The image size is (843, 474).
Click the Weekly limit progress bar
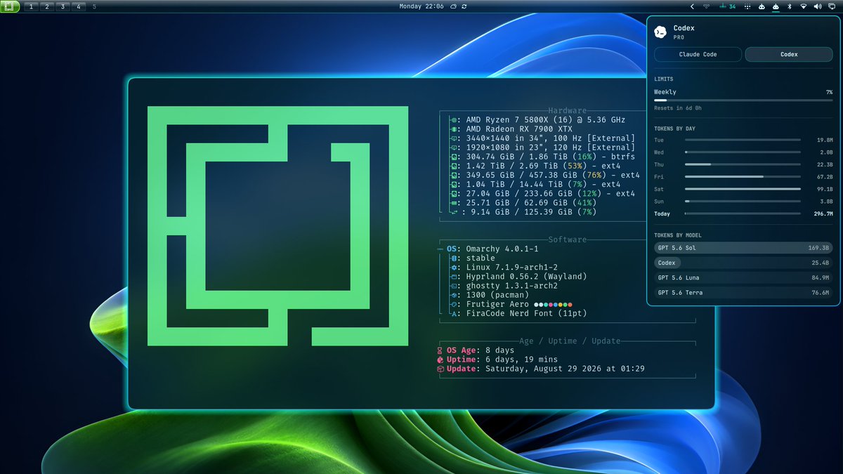[743, 100]
